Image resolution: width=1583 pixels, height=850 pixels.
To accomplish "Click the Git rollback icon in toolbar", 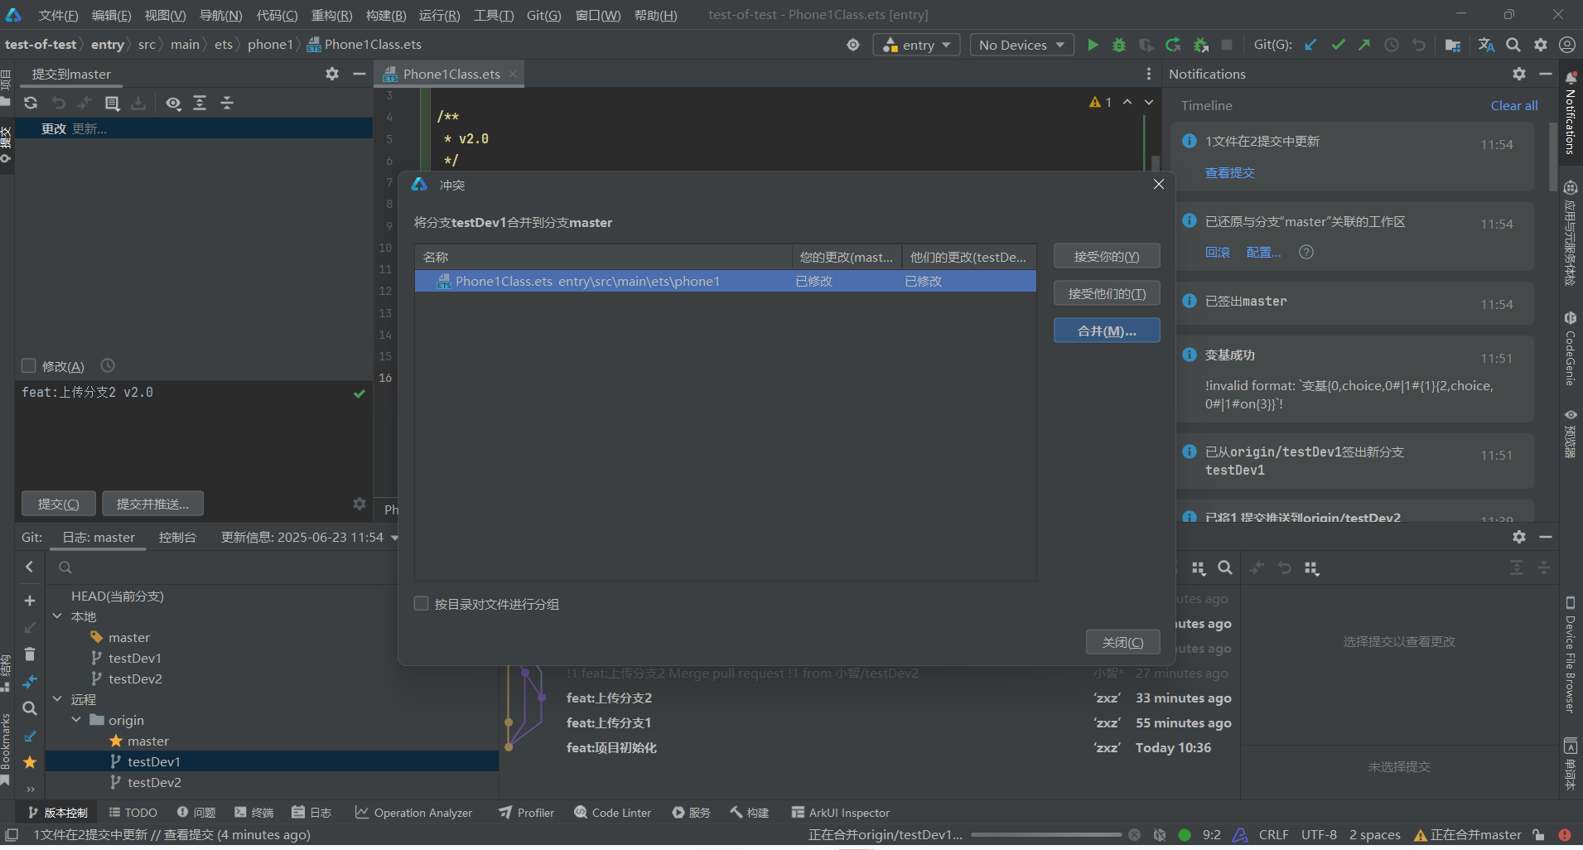I will (x=1419, y=45).
